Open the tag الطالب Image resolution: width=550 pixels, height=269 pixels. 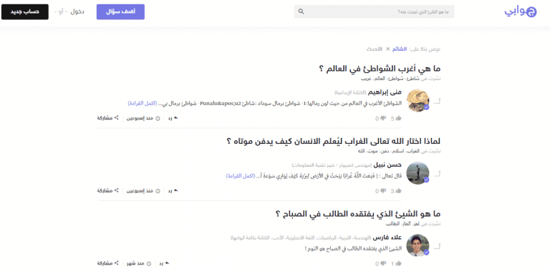(x=392, y=224)
